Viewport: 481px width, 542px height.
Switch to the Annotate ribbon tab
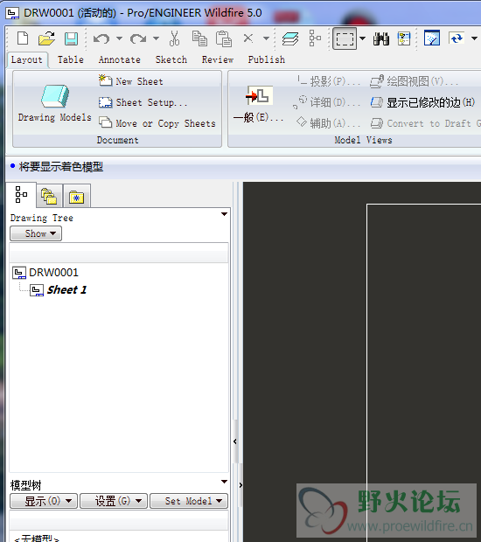coord(120,59)
